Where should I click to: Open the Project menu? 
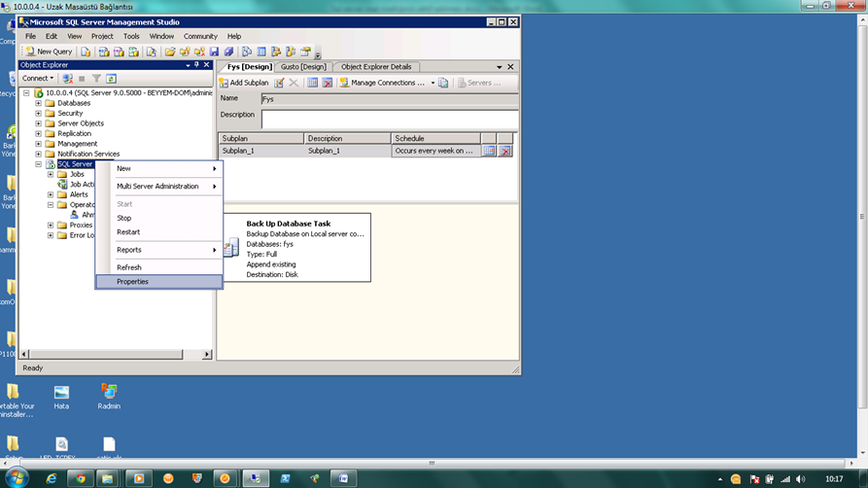point(102,36)
